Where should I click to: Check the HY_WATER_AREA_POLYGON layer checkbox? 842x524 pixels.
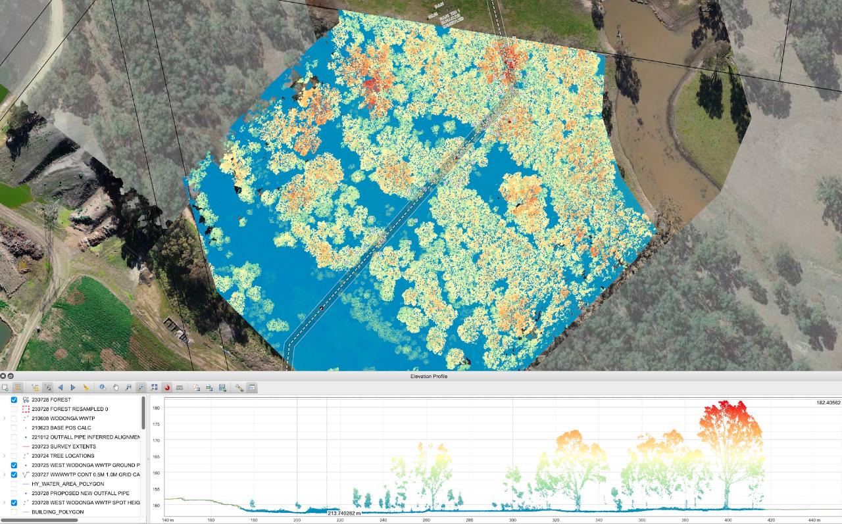coord(14,484)
